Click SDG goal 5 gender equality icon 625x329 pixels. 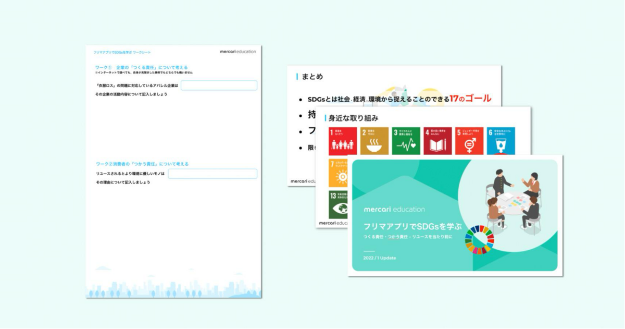point(469,141)
